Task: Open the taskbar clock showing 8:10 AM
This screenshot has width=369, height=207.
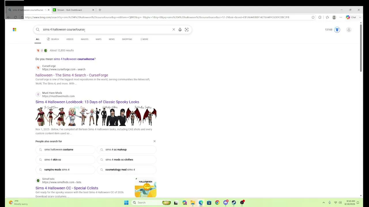Action: [x=350, y=203]
